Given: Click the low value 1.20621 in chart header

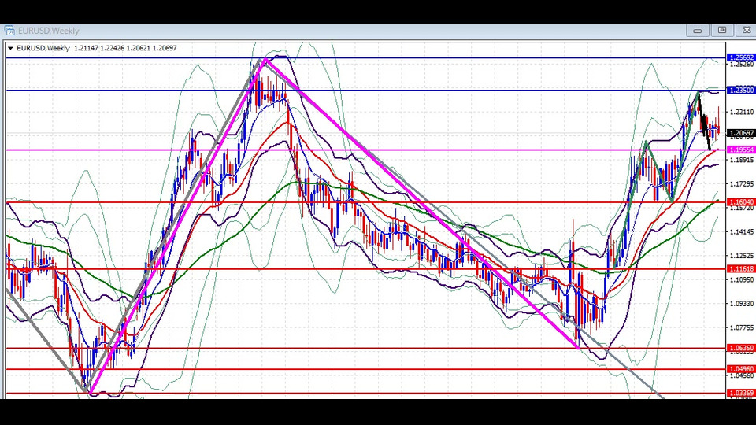Looking at the screenshot, I should tap(139, 48).
